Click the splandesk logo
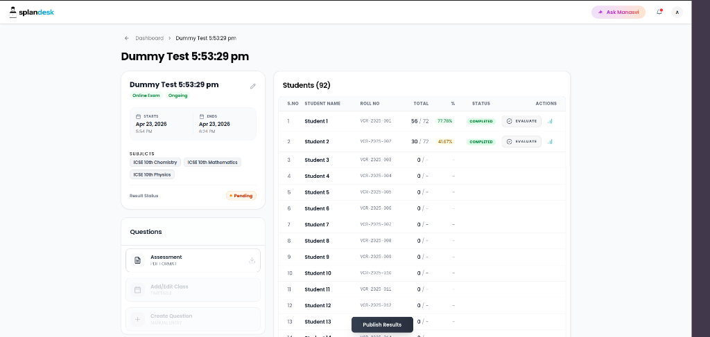Viewport: 710px width, 337px height. click(x=32, y=12)
